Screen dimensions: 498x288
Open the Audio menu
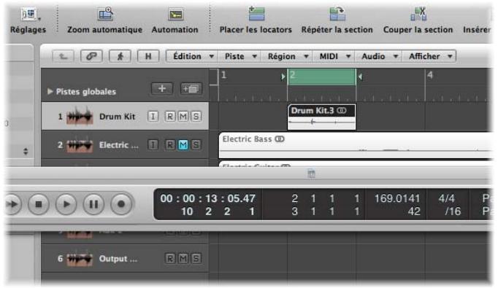pos(378,56)
